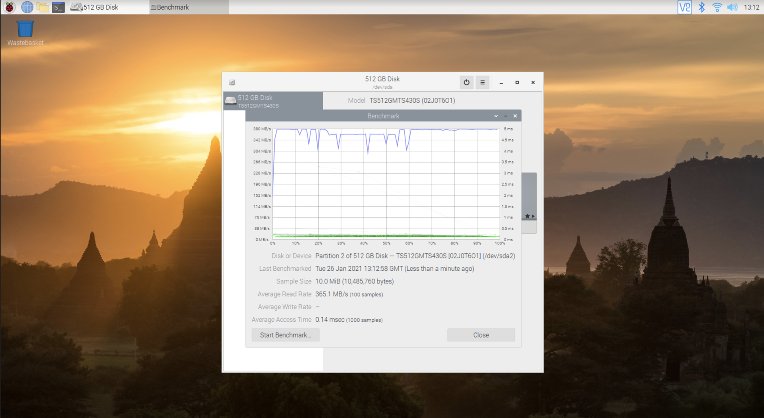Toggle Bluetooth from the system tray

[x=702, y=7]
